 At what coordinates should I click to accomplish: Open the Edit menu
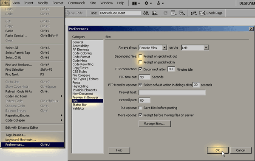pos(5,3)
